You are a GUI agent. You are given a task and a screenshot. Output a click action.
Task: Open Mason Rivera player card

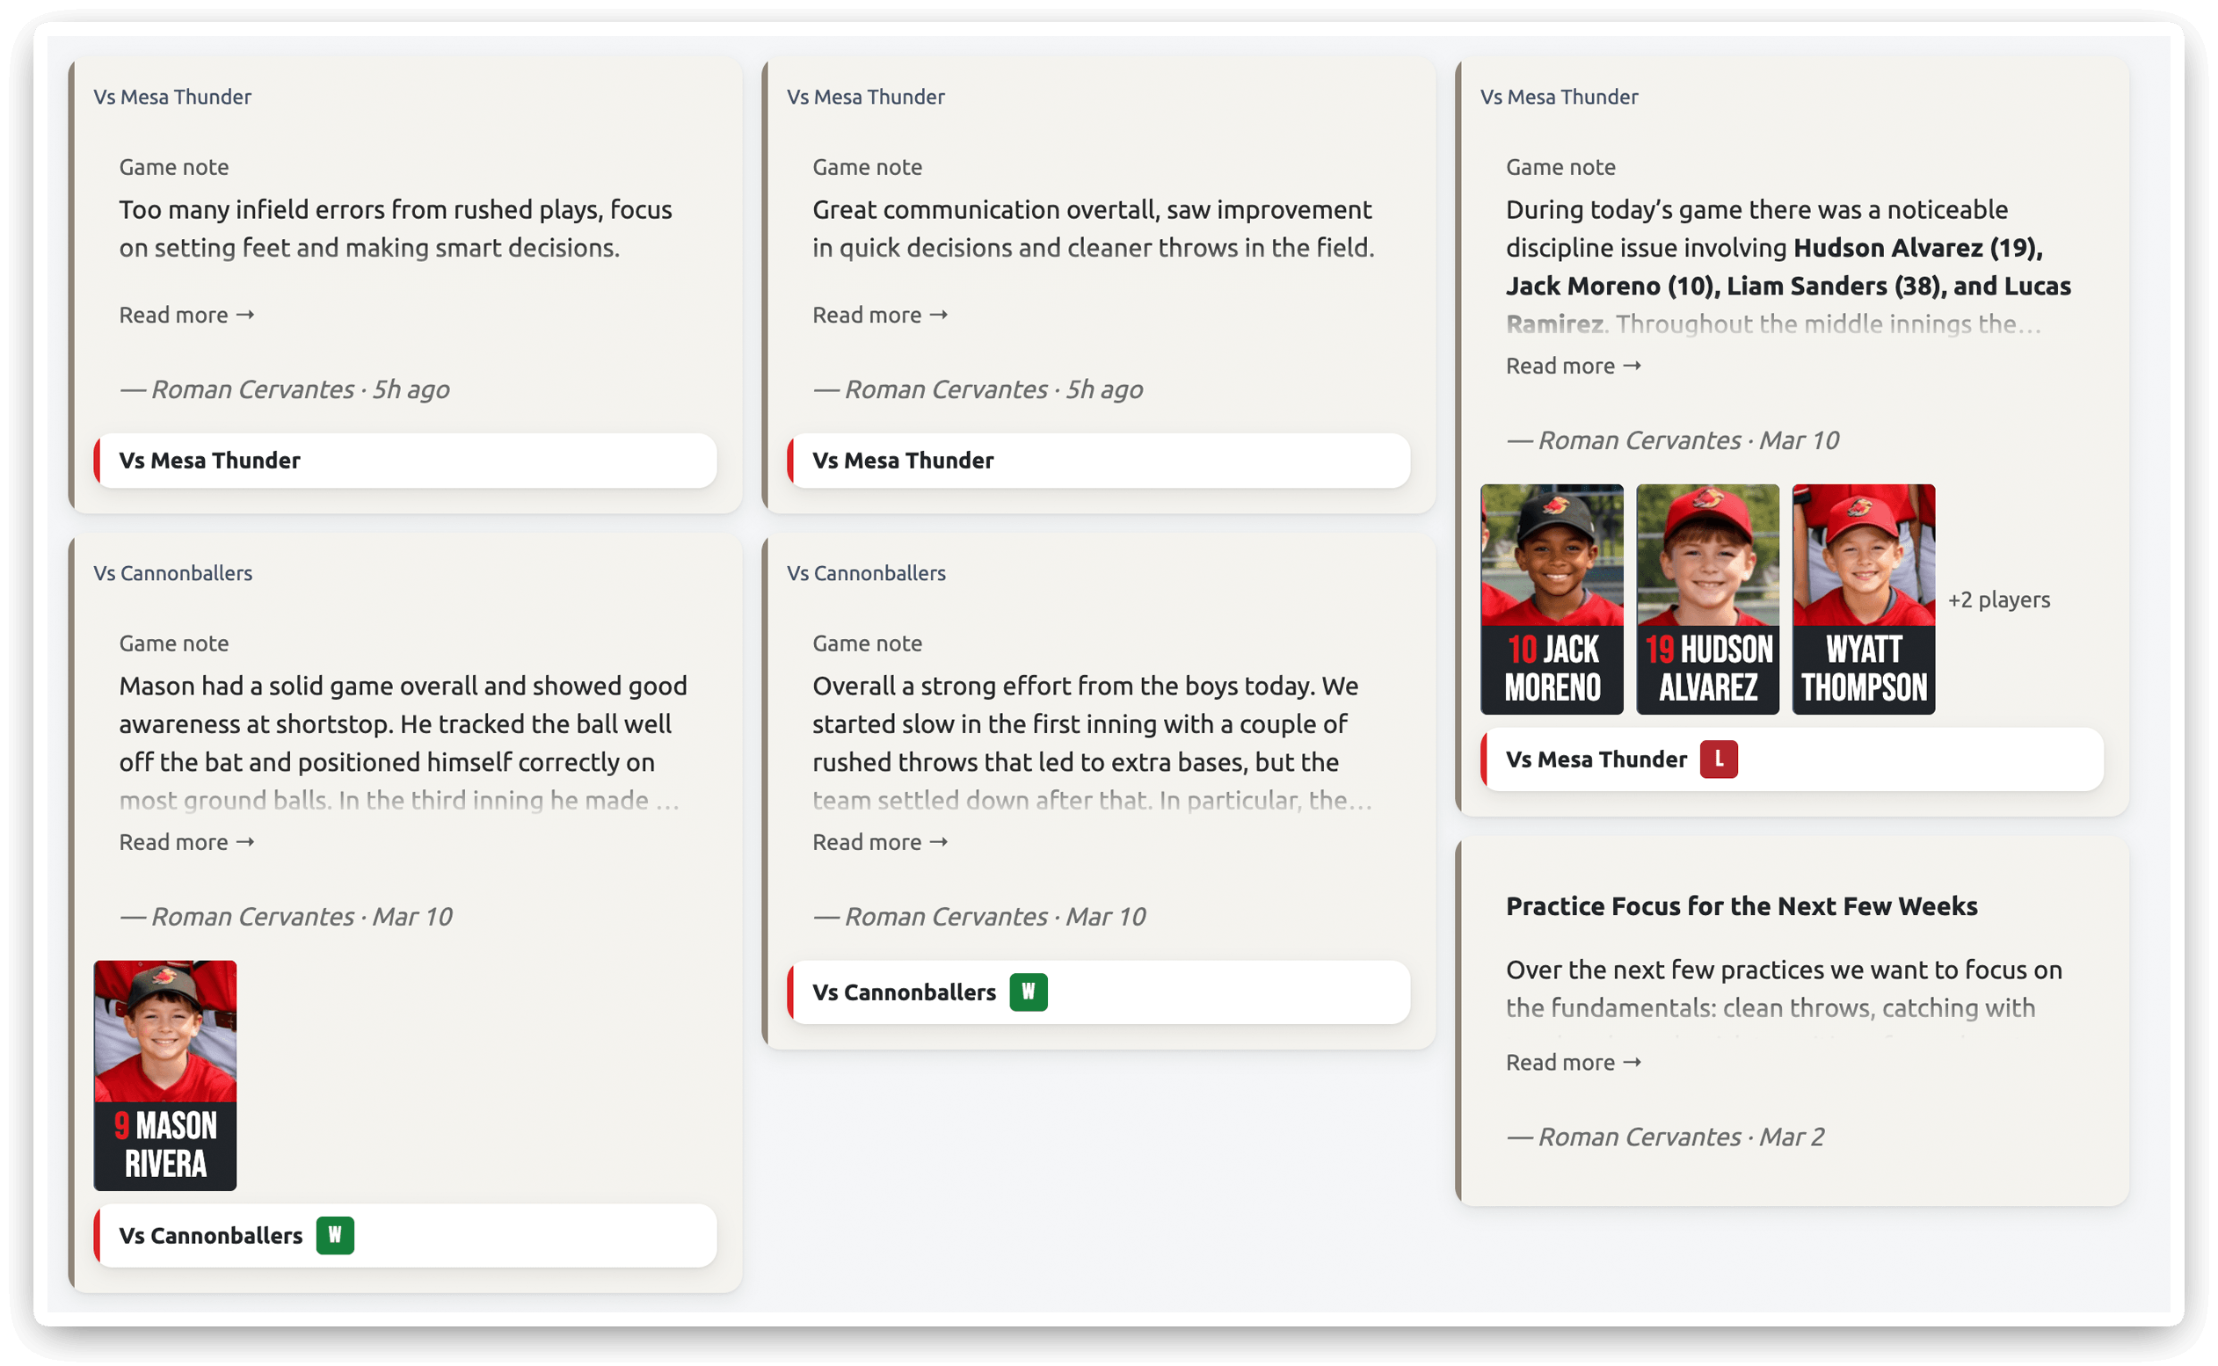coord(164,1075)
